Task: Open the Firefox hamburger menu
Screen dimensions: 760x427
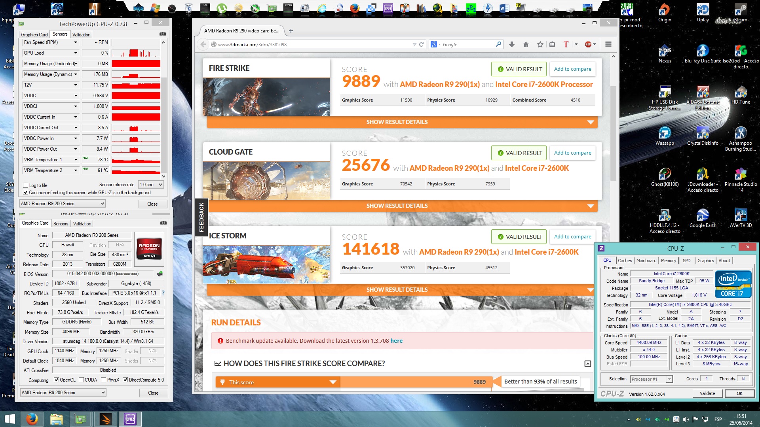Action: 608,44
